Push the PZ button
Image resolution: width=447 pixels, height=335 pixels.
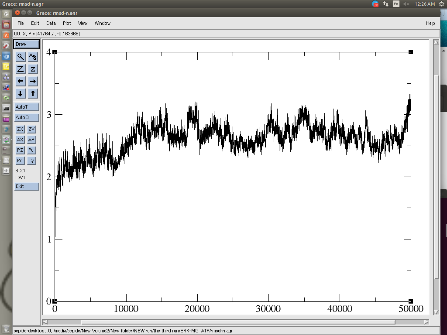coord(20,150)
